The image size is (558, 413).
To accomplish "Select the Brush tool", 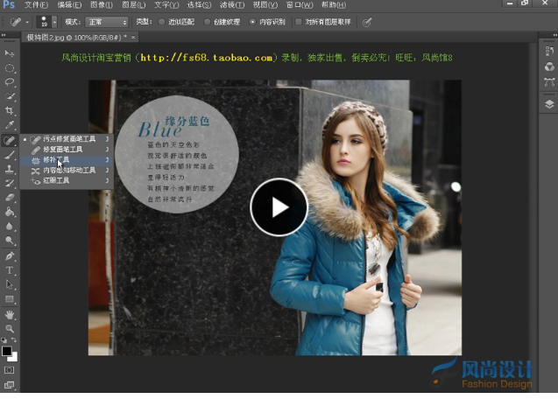I will (x=10, y=155).
